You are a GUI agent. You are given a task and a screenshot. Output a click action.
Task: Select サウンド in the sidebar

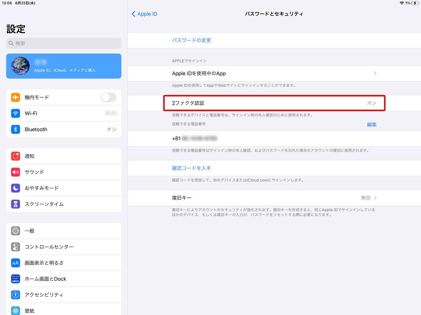click(x=64, y=172)
